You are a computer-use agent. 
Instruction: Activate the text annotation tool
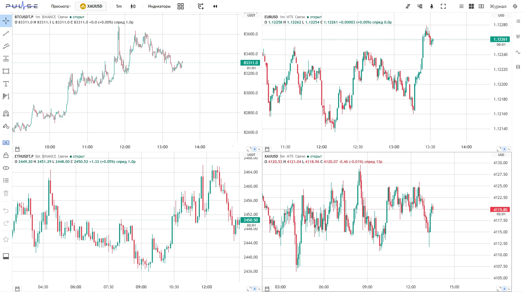[6, 84]
